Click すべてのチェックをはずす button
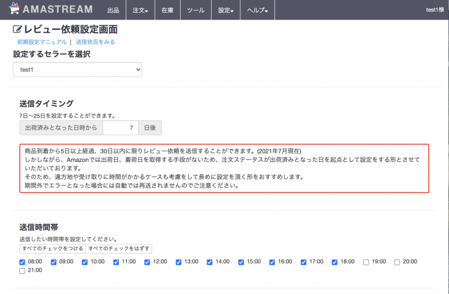Image resolution: width=449 pixels, height=294 pixels. coord(119,248)
